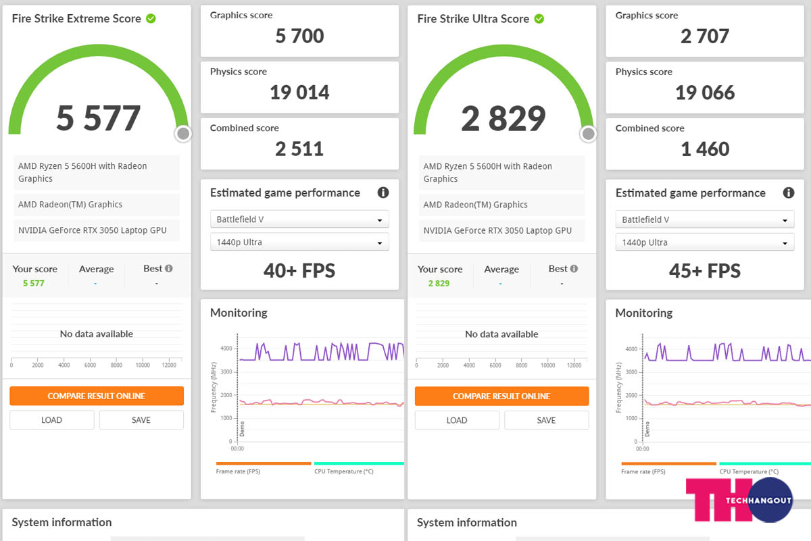The image size is (811, 541).
Task: Click No data available in the Ultra panel
Action: point(502,334)
